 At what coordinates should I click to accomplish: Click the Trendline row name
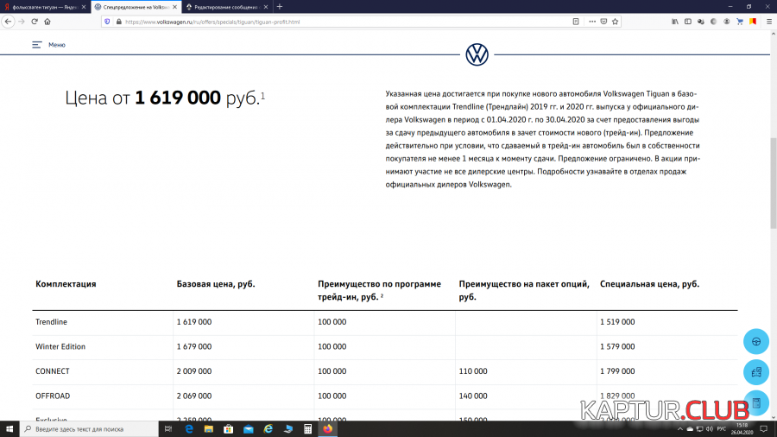51,322
